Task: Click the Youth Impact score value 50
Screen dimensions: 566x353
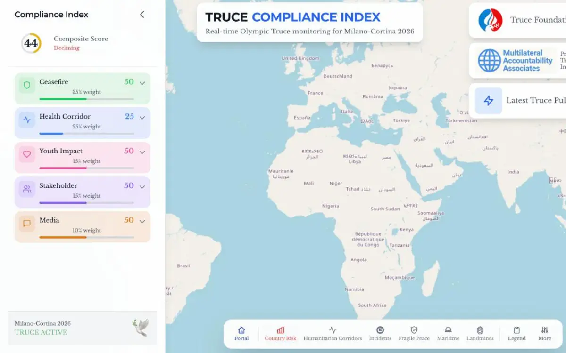Action: click(129, 151)
